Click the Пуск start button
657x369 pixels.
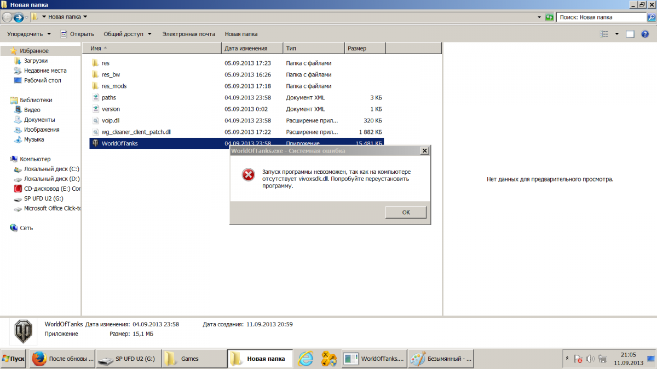[14, 359]
